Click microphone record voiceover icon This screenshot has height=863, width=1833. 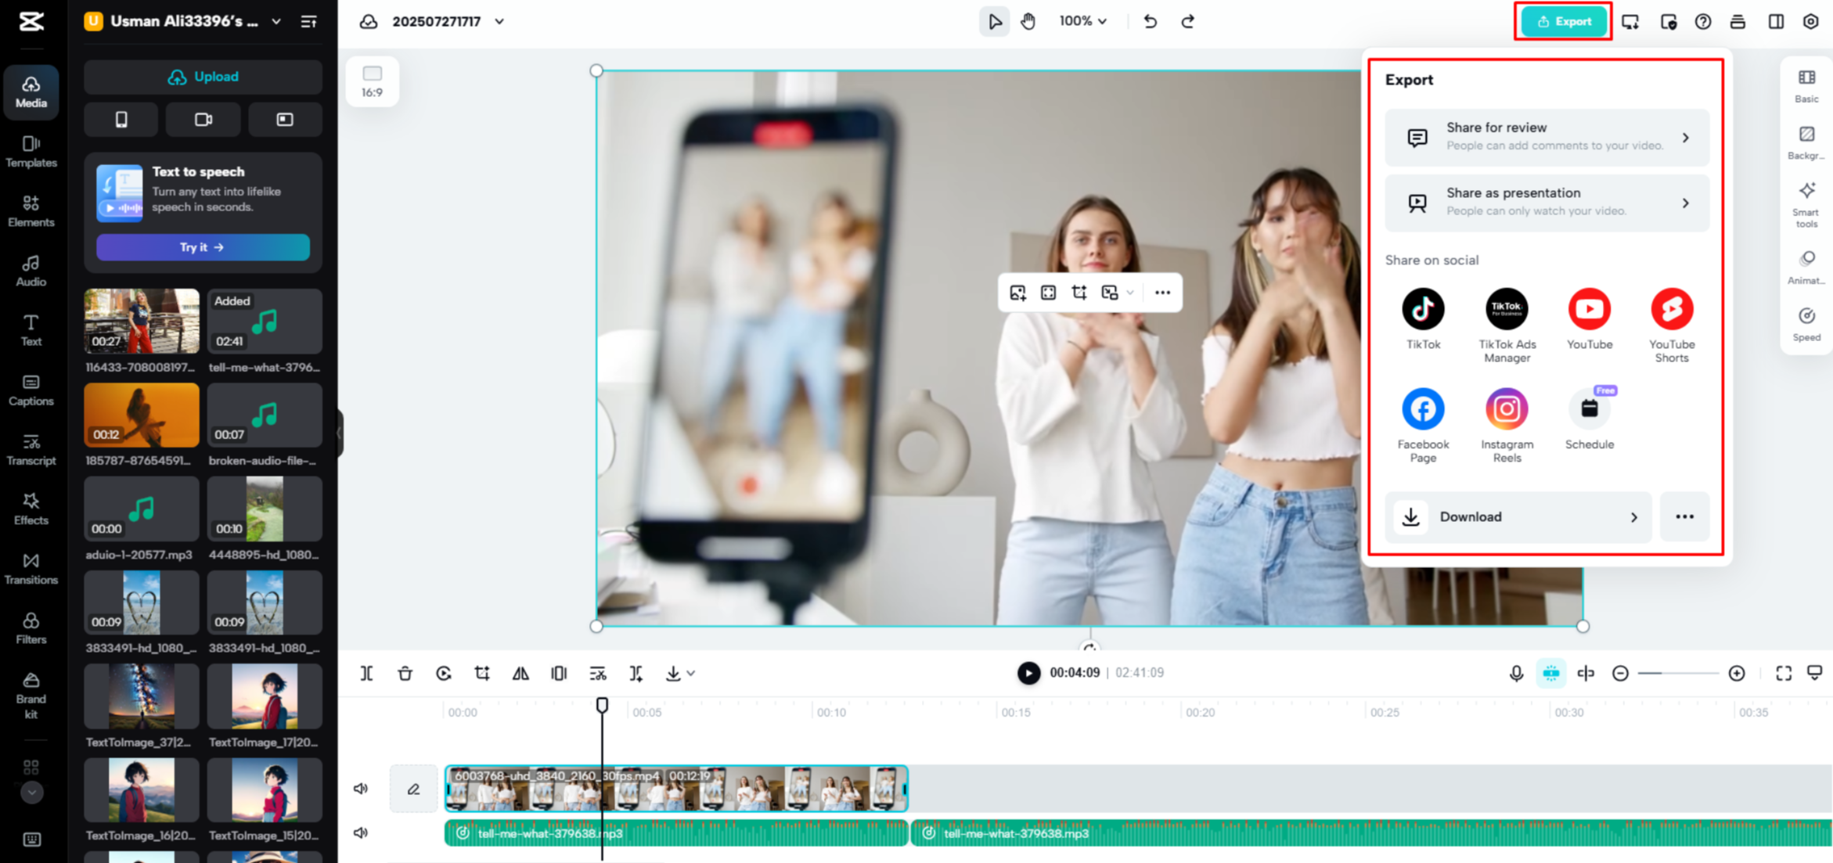click(x=1516, y=673)
